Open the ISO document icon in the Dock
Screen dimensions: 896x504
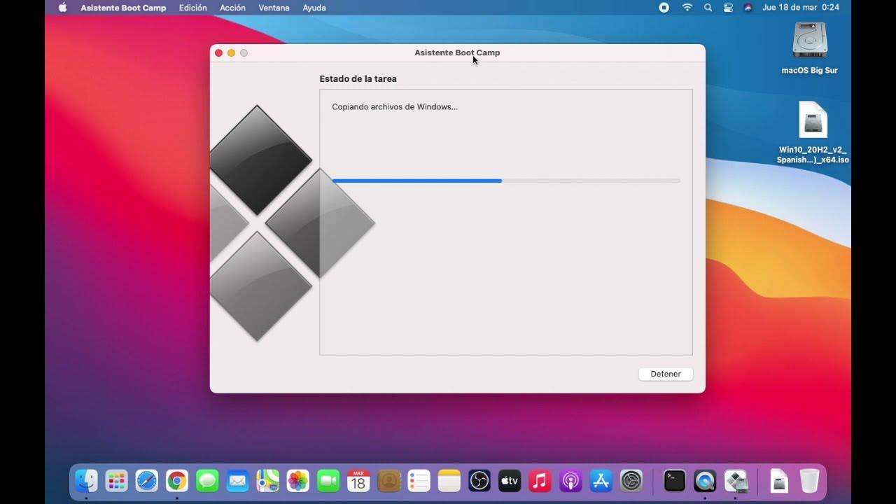[x=779, y=481]
